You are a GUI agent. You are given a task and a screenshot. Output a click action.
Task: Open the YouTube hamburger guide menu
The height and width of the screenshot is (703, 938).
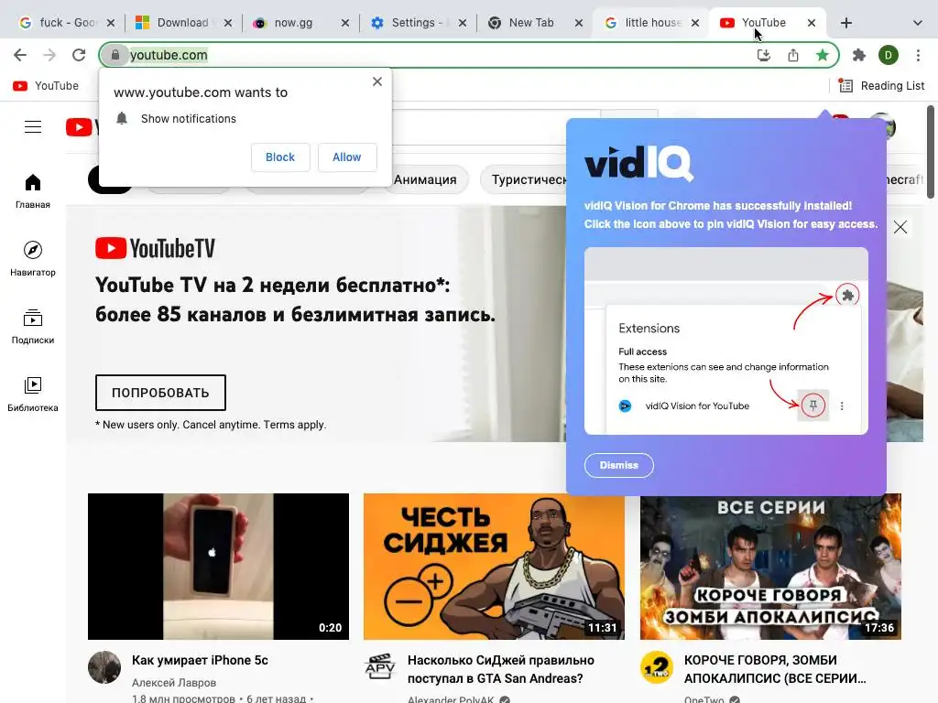coord(33,126)
